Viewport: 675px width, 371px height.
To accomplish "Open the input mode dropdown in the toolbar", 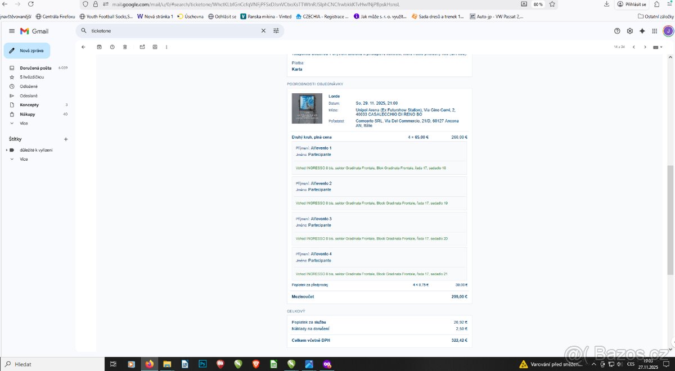I will point(657,47).
